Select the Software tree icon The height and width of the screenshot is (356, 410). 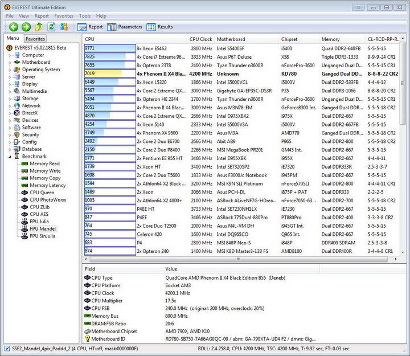click(17, 128)
